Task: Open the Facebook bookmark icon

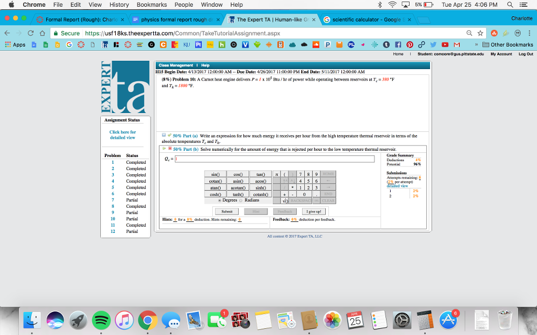Action: (x=398, y=44)
